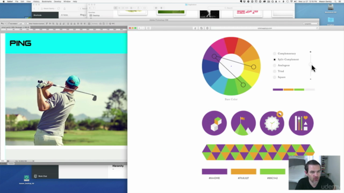Open the Safari menu in menu bar
This screenshot has width=344, height=193.
coord(10,2)
